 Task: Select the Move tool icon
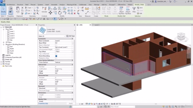click(50, 13)
